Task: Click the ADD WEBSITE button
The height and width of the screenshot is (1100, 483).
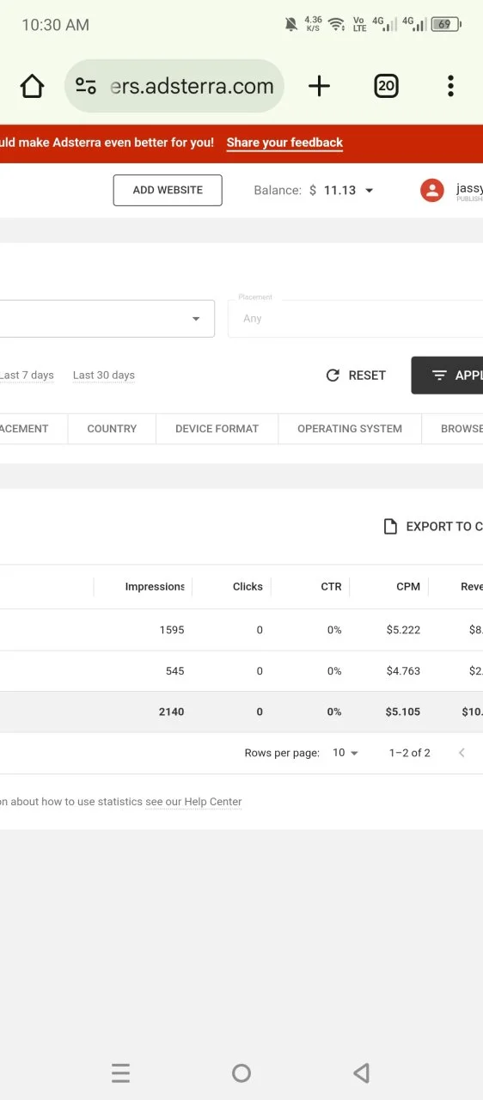Action: pyautogui.click(x=168, y=191)
